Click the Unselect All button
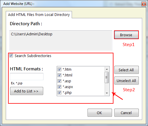 tap(126, 81)
